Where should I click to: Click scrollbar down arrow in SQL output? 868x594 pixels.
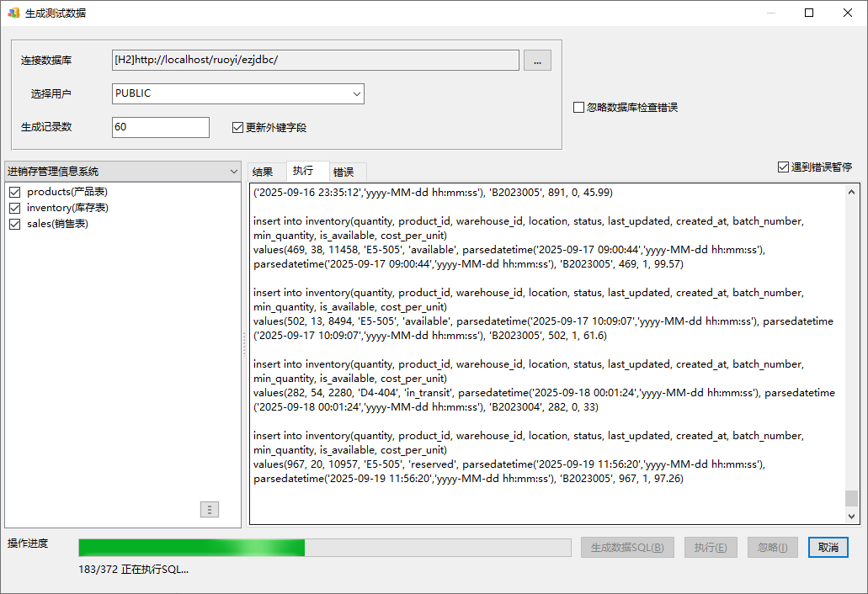(852, 516)
